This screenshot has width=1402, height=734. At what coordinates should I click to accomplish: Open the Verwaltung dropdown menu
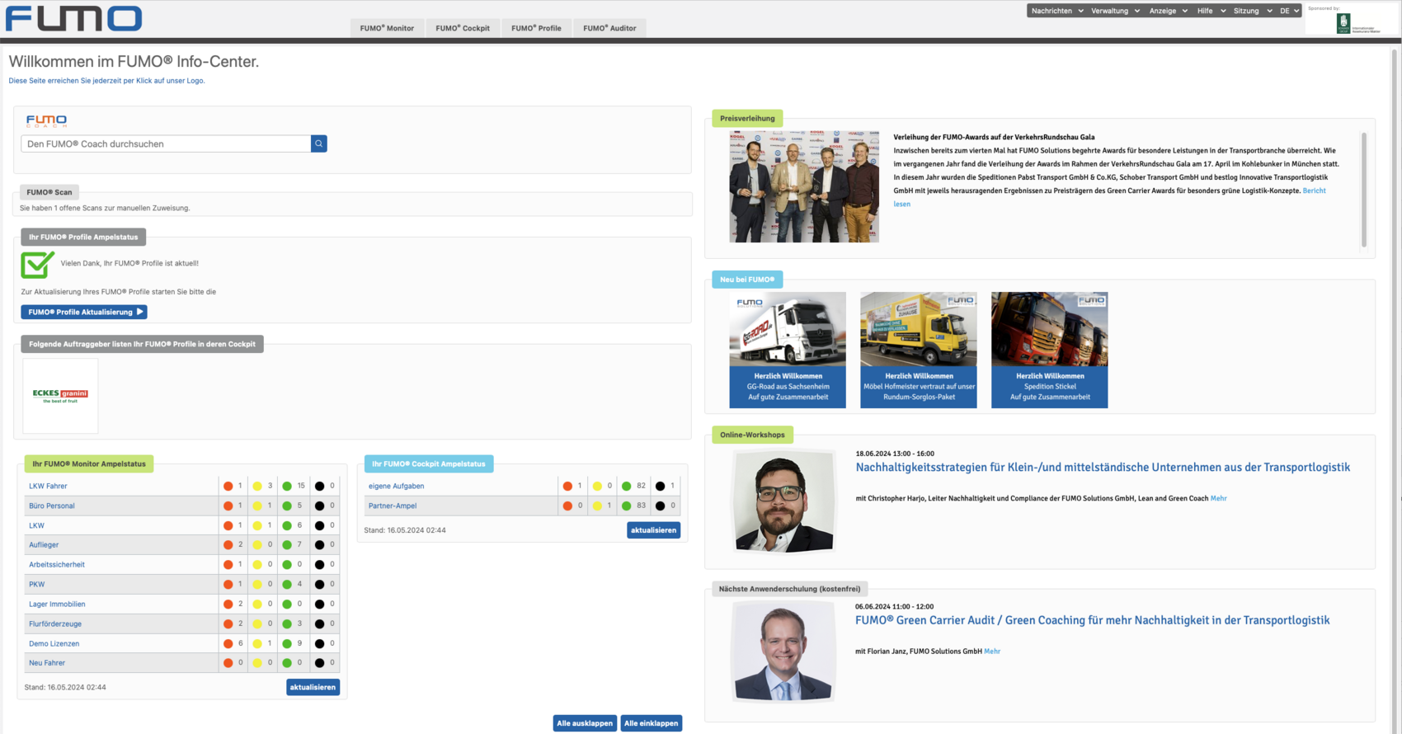point(1115,11)
